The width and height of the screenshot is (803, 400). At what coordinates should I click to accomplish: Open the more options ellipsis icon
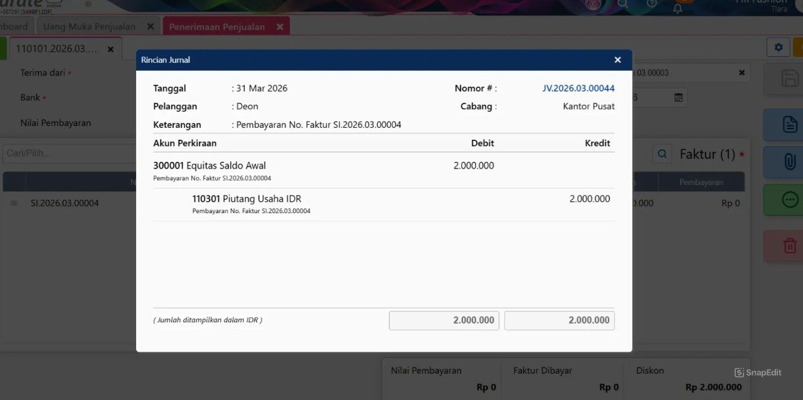click(x=789, y=199)
